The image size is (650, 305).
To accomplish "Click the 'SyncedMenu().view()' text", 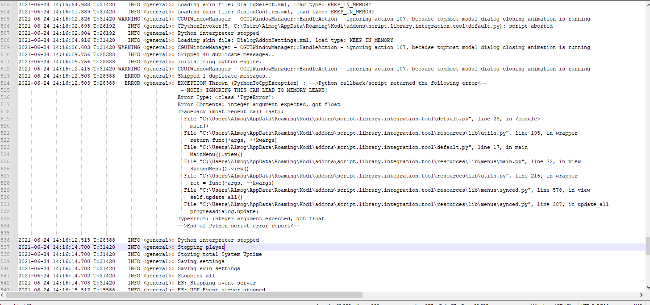I will 220,169.
